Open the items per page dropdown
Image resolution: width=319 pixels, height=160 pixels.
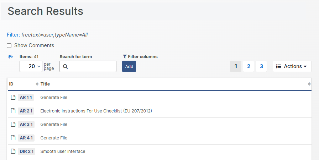31,66
